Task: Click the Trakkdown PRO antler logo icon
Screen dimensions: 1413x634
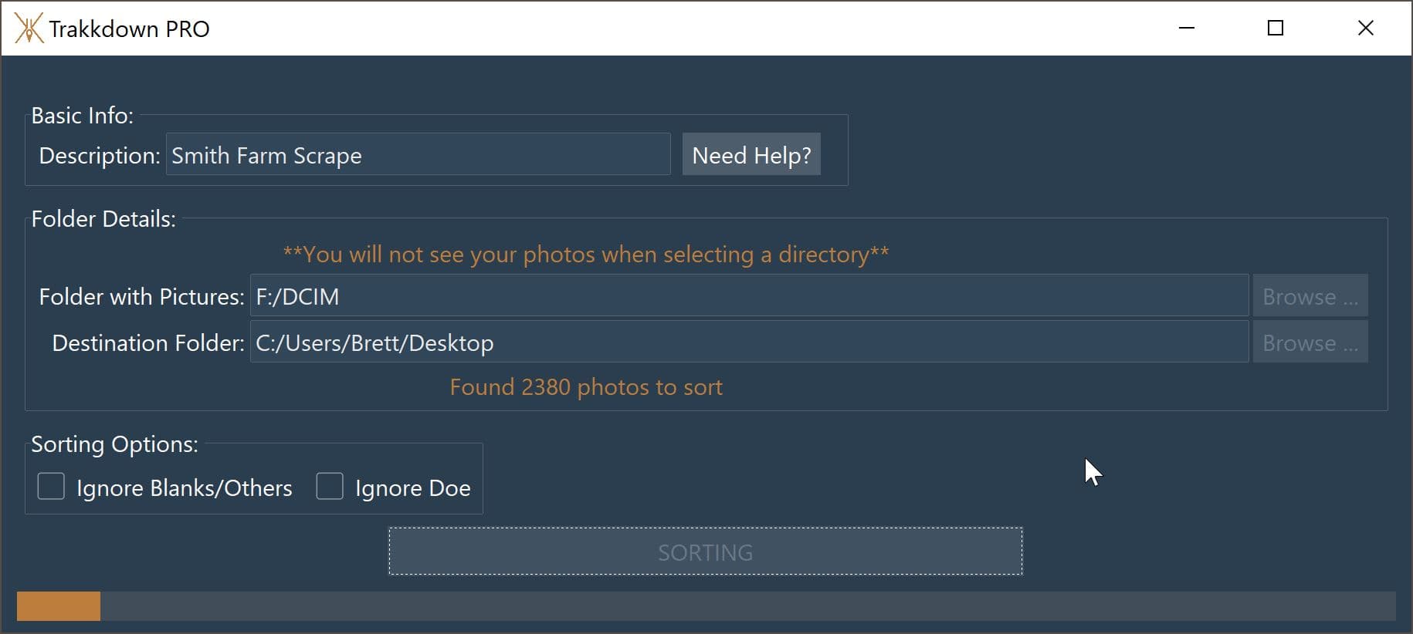Action: coord(29,29)
